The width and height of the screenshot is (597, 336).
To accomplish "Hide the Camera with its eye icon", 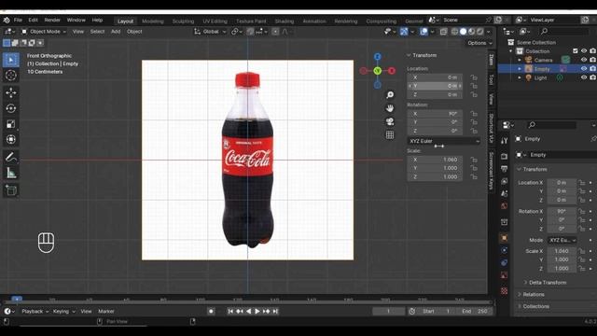I will [x=584, y=60].
